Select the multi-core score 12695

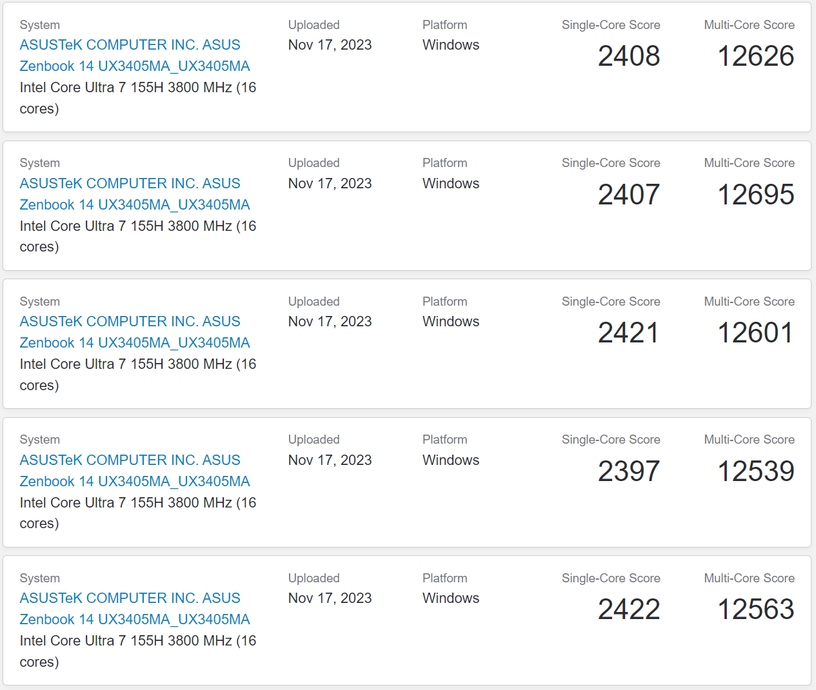(x=755, y=195)
